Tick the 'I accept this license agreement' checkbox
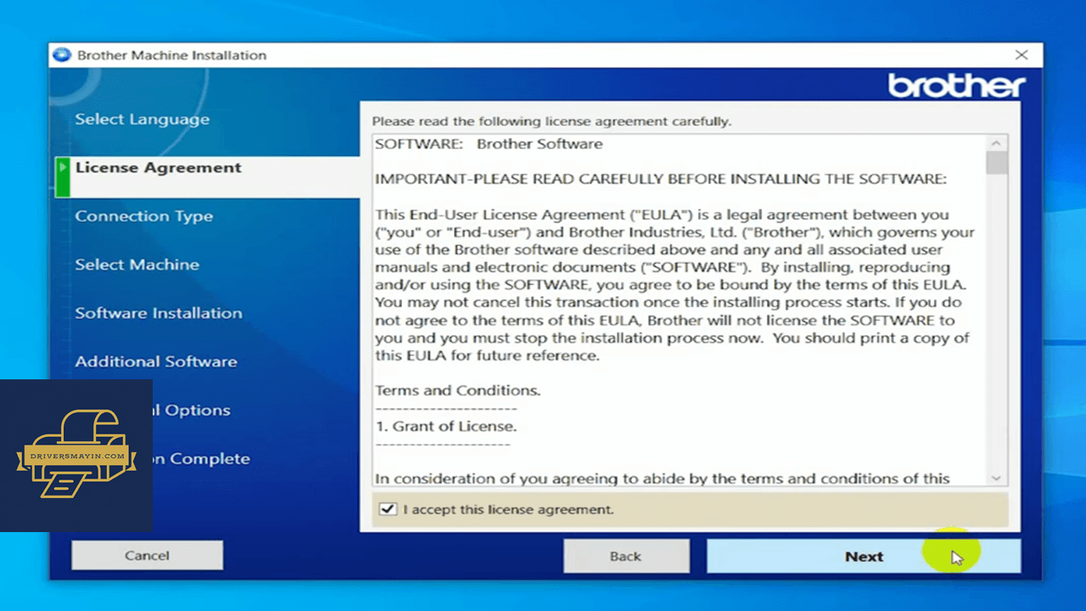The image size is (1086, 611). point(388,509)
